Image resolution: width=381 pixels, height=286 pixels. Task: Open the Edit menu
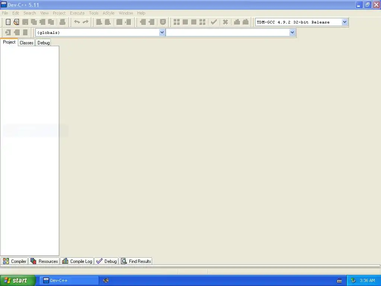tap(16, 13)
